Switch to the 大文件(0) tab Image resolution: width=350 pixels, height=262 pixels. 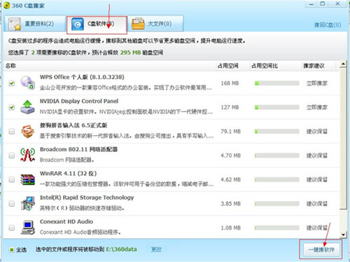coord(155,24)
